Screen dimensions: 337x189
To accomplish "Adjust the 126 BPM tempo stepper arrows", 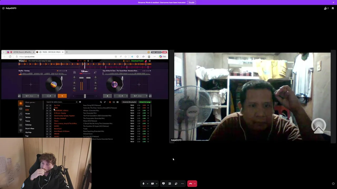I will (88, 71).
